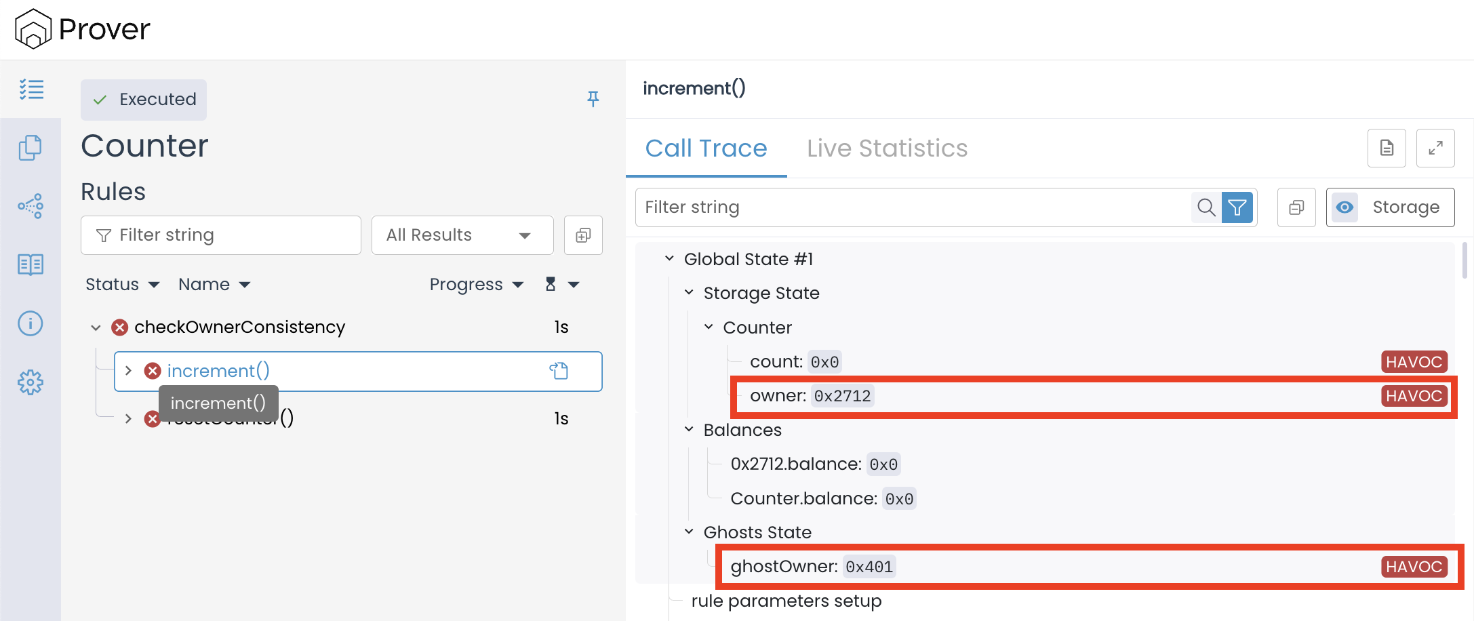Click the call trace vertical scrollbar
This screenshot has height=621, width=1474.
pyautogui.click(x=1464, y=261)
